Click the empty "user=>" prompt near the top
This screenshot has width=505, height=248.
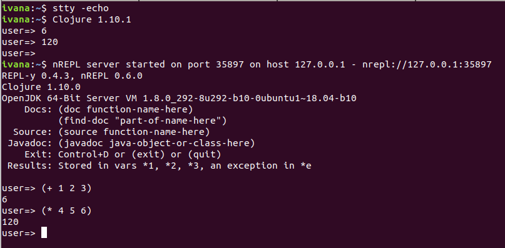(19, 53)
